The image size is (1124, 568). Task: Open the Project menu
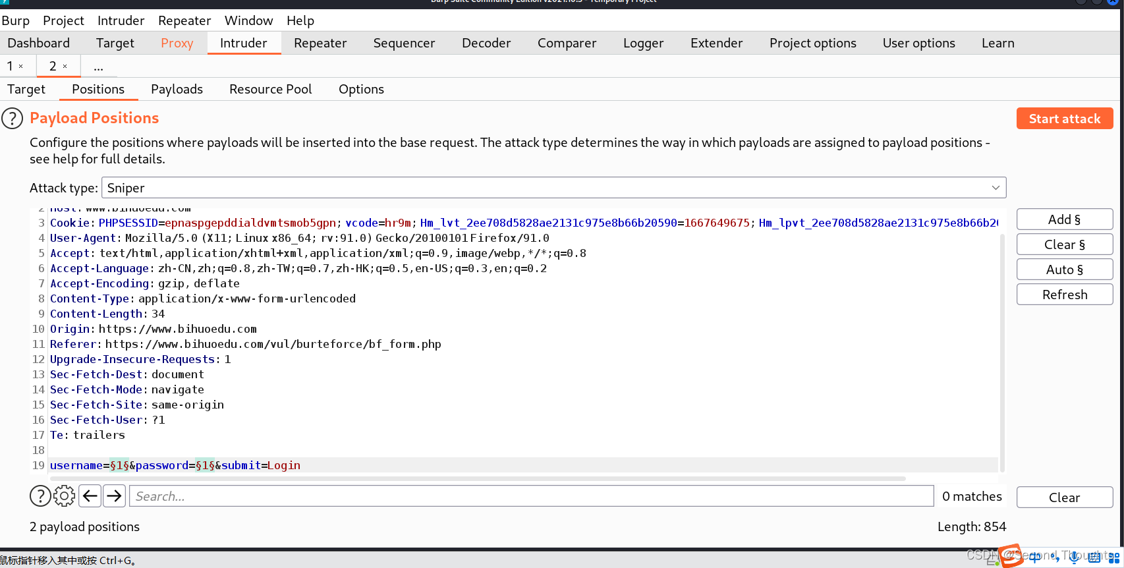point(63,20)
